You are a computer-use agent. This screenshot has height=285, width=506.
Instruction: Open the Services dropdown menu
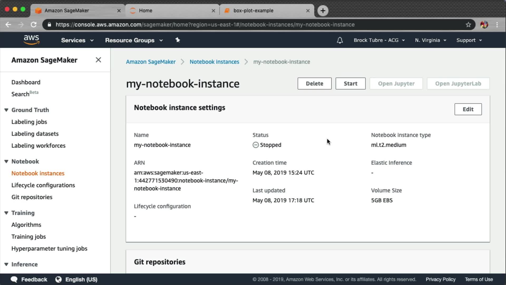click(77, 40)
